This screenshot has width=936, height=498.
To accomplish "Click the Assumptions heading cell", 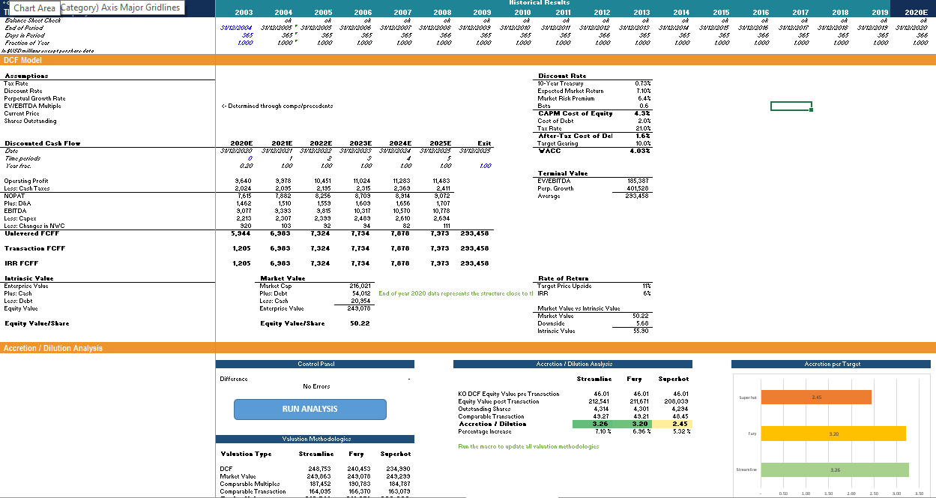I will (26, 76).
